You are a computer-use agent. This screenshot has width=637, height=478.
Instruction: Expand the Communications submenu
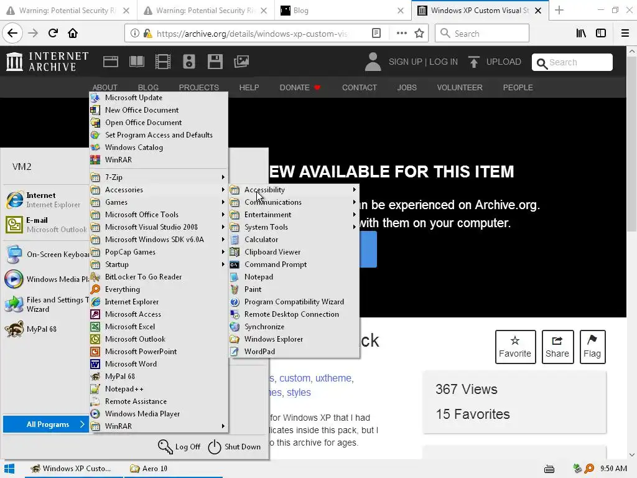[294, 202]
